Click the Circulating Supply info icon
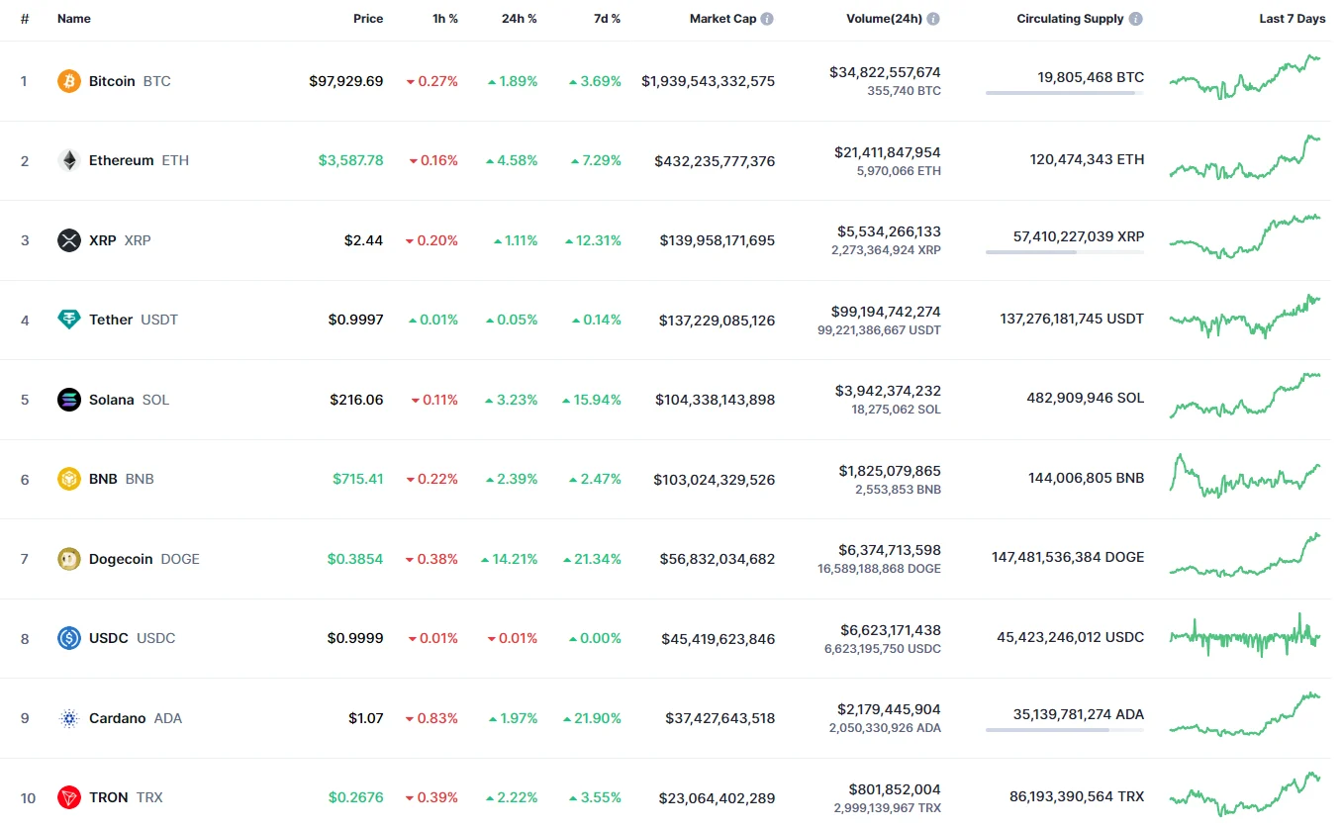 [1135, 19]
